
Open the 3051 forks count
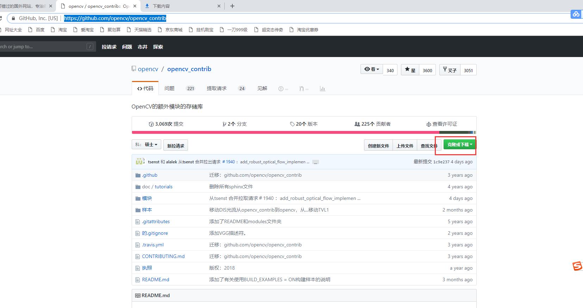468,70
